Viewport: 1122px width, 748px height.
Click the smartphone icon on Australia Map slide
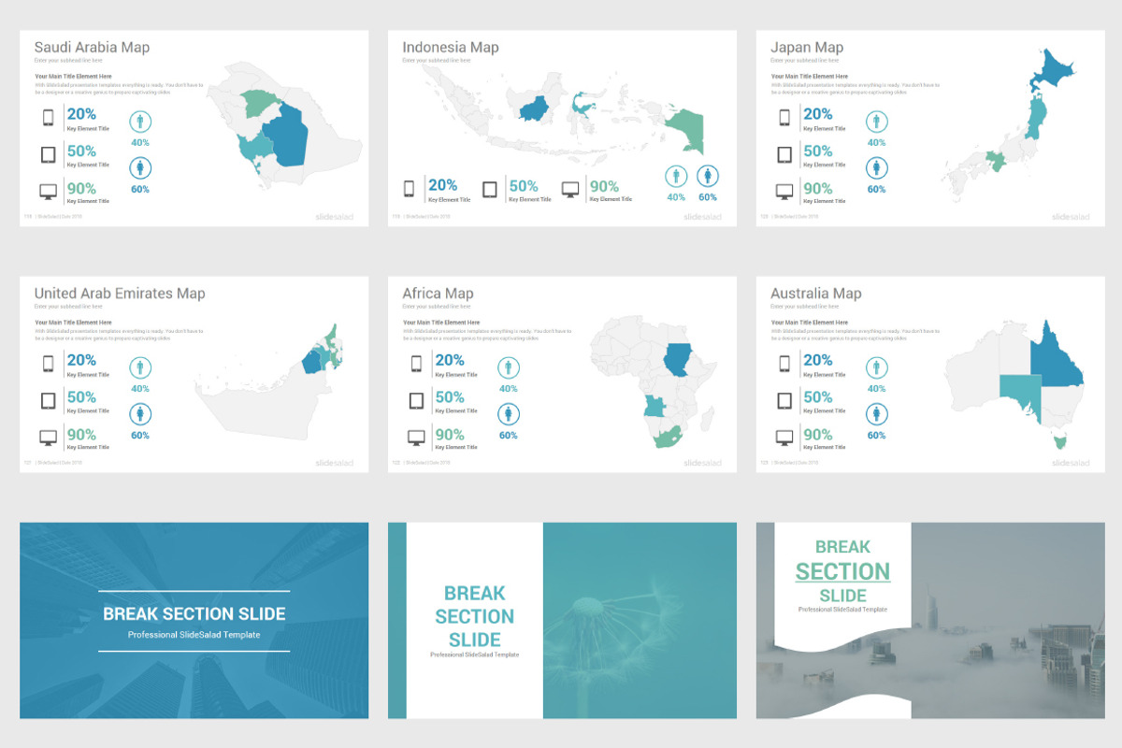(x=784, y=364)
